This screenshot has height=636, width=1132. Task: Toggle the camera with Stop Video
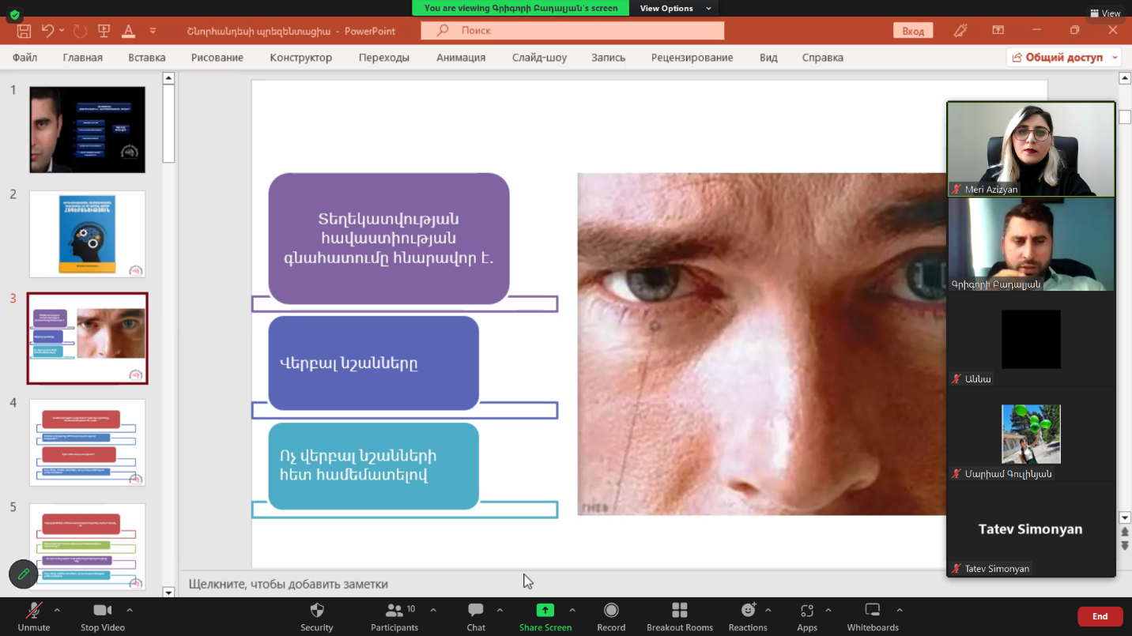[102, 611]
